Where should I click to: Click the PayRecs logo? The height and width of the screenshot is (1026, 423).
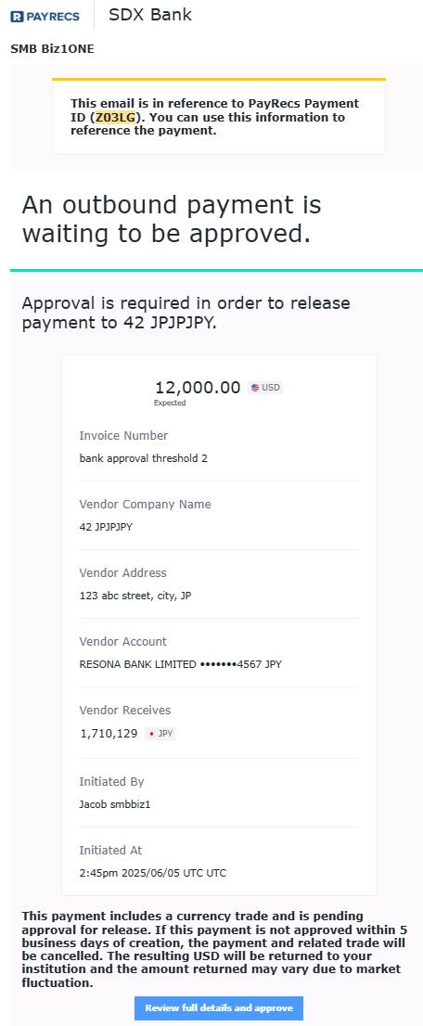[45, 17]
